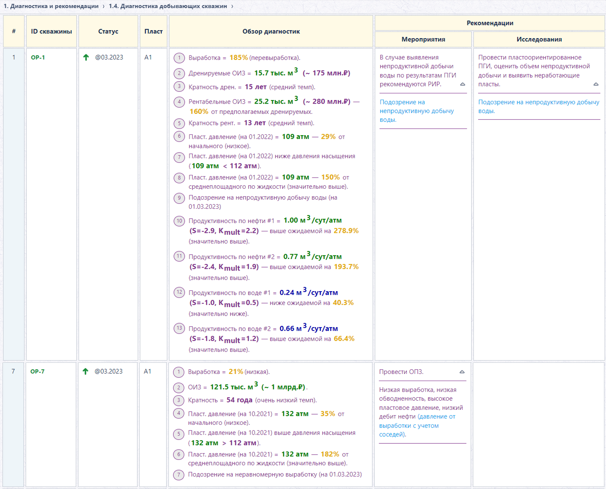
Task: Click the Пласт column header
Action: pyautogui.click(x=153, y=32)
